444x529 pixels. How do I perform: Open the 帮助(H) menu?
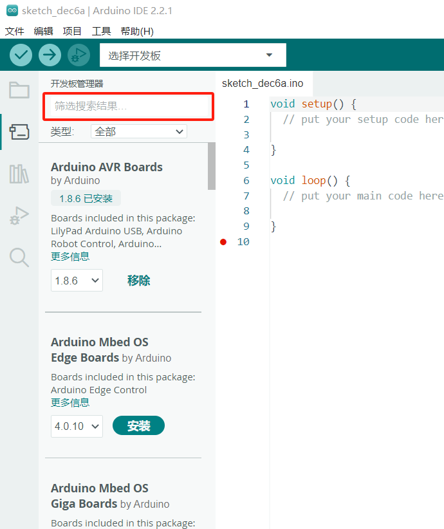point(137,32)
